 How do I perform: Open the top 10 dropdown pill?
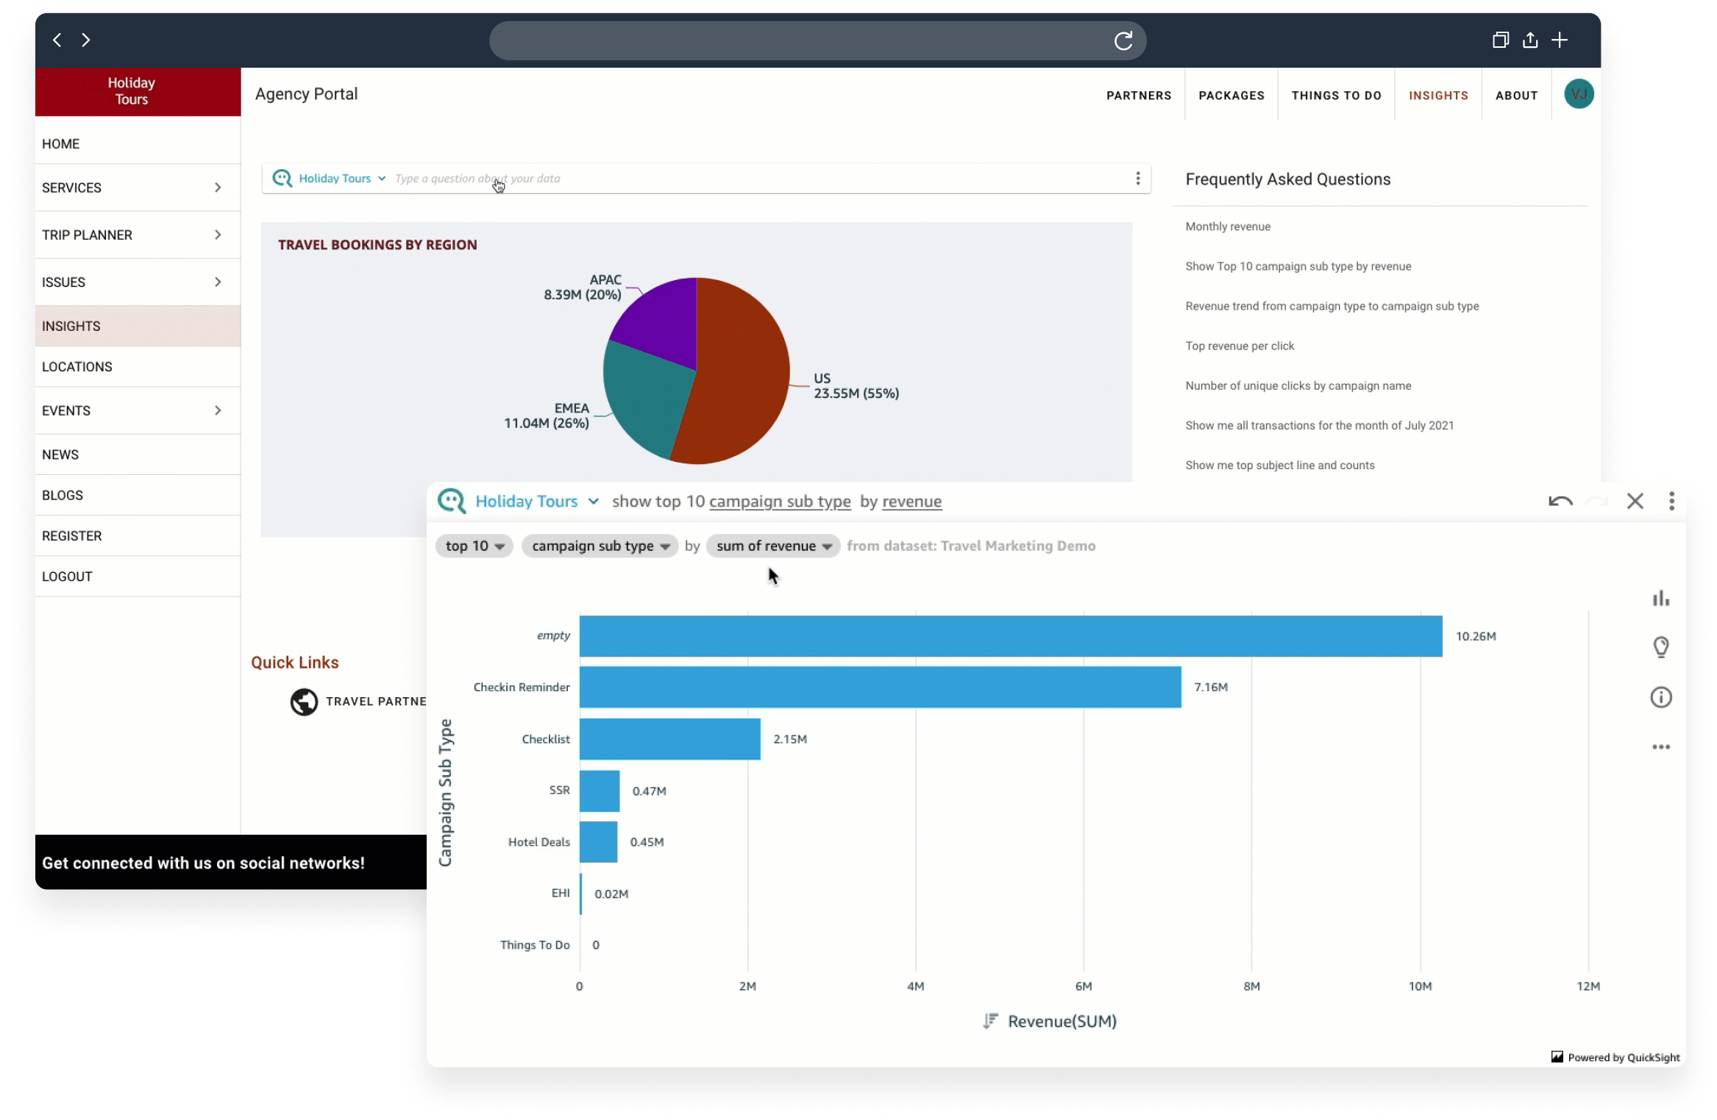pos(474,546)
